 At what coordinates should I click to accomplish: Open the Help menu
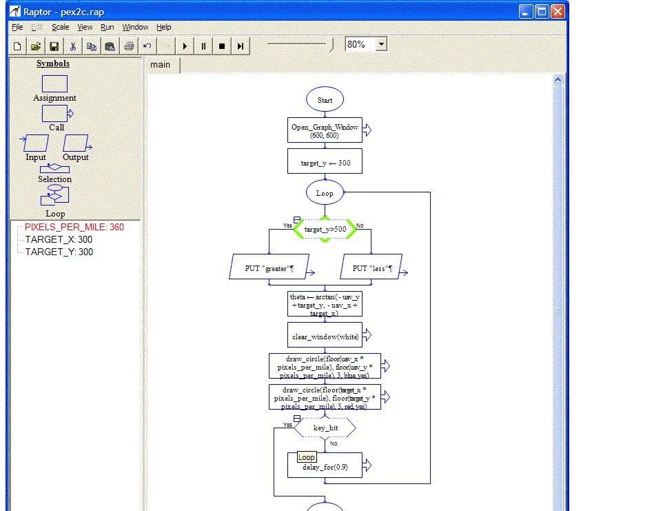pyautogui.click(x=163, y=27)
